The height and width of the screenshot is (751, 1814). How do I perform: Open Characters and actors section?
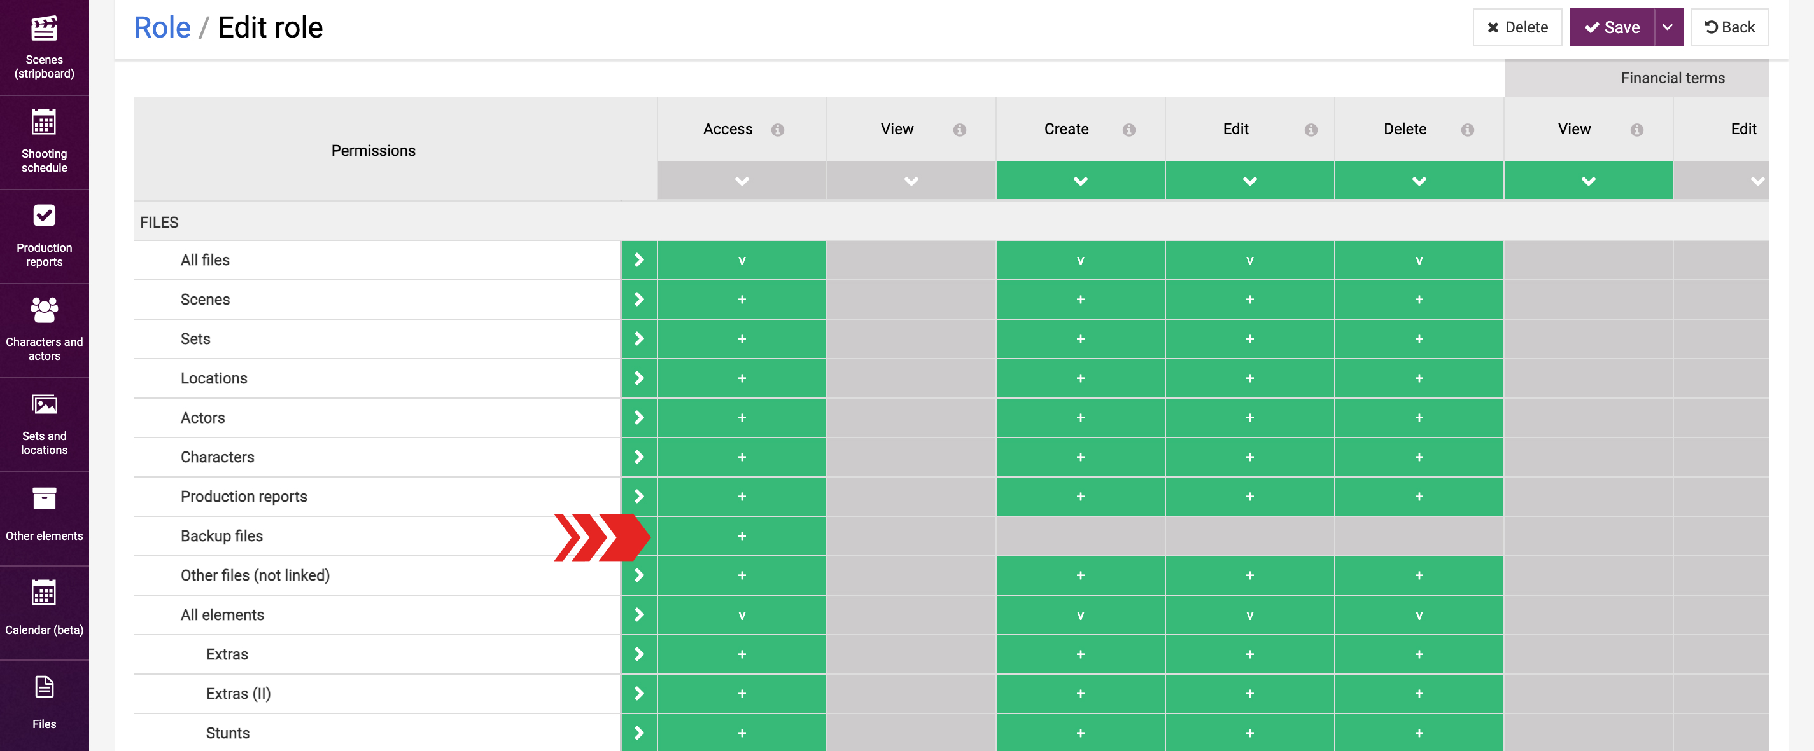click(45, 329)
